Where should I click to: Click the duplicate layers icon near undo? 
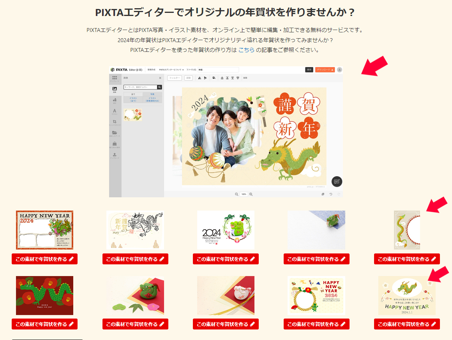(x=323, y=194)
